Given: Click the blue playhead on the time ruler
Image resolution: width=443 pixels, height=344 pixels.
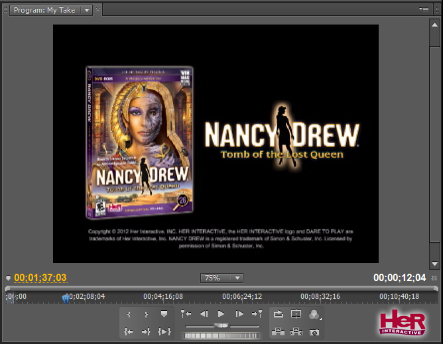Looking at the screenshot, I should point(66,298).
